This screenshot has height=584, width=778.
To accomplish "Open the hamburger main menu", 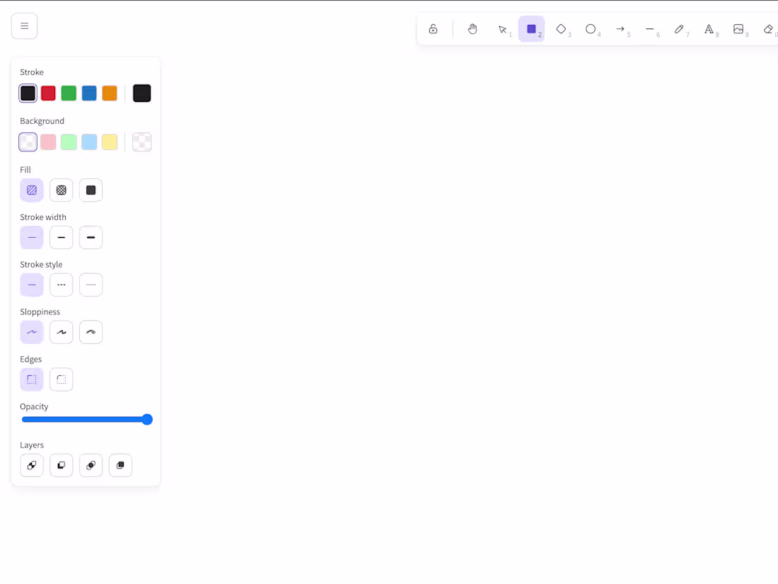I will (24, 25).
